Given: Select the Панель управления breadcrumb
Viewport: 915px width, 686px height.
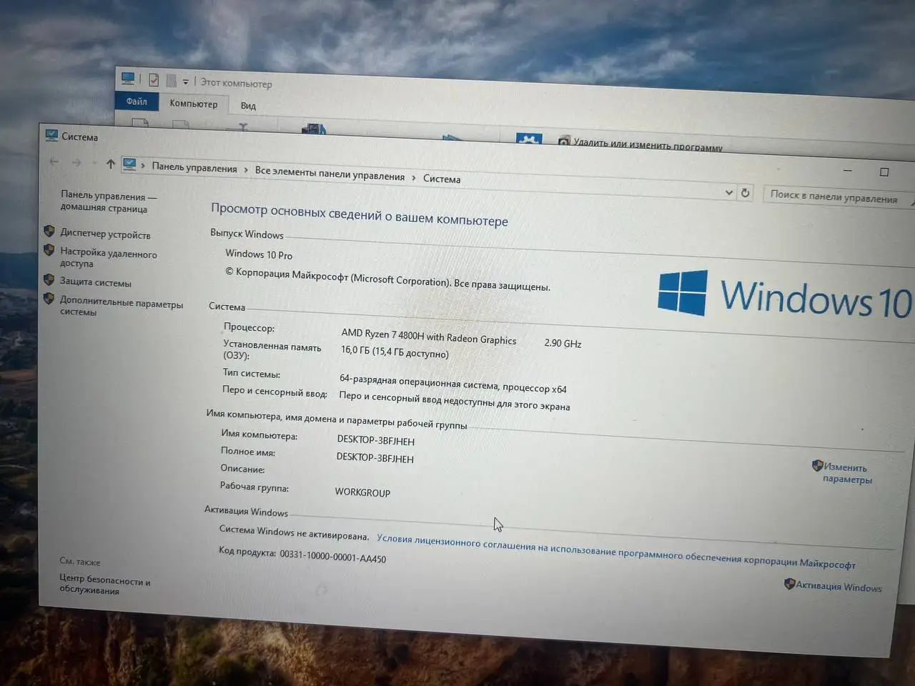Looking at the screenshot, I should (x=194, y=168).
